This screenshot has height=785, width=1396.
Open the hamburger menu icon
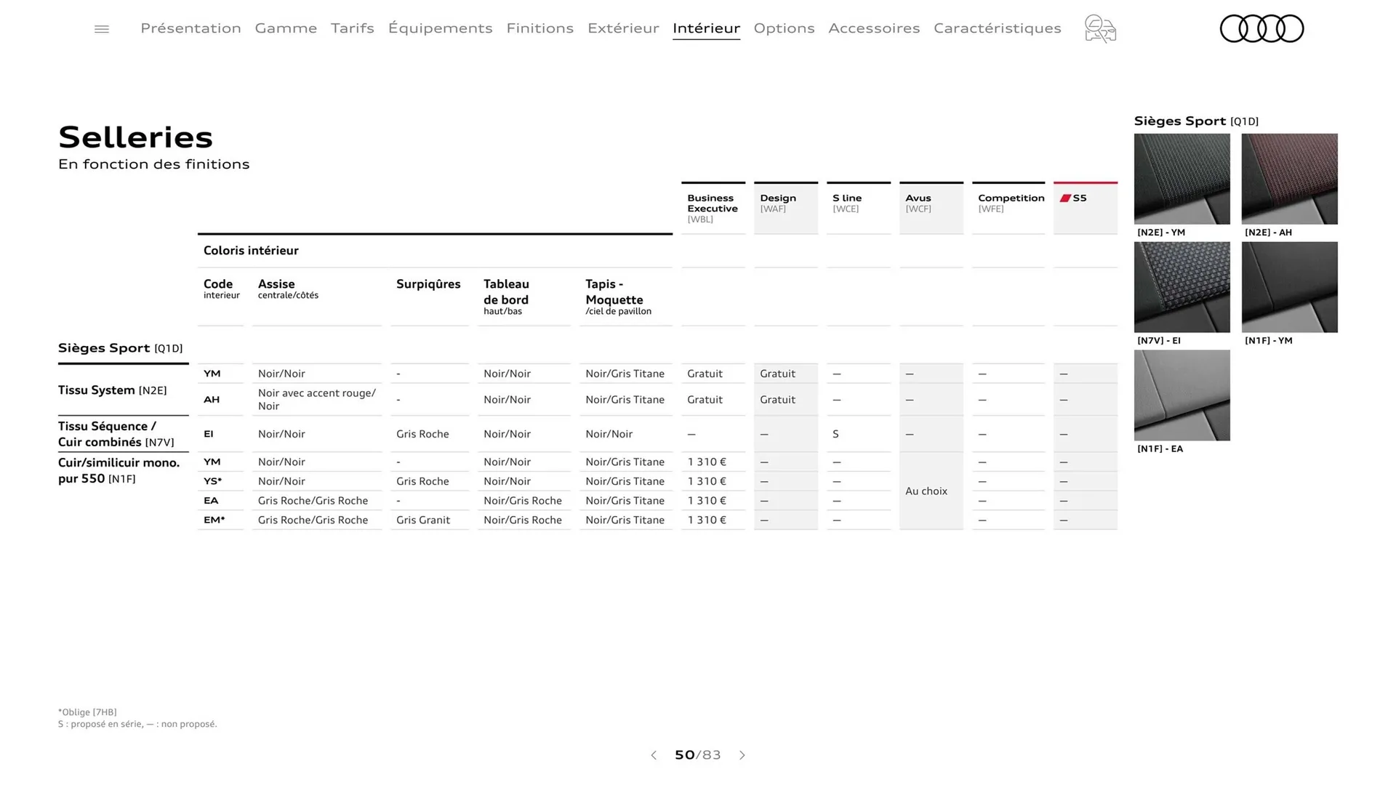click(x=102, y=29)
